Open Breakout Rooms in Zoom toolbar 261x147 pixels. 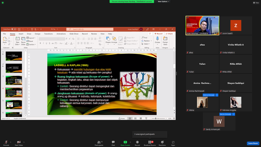[x=150, y=143]
